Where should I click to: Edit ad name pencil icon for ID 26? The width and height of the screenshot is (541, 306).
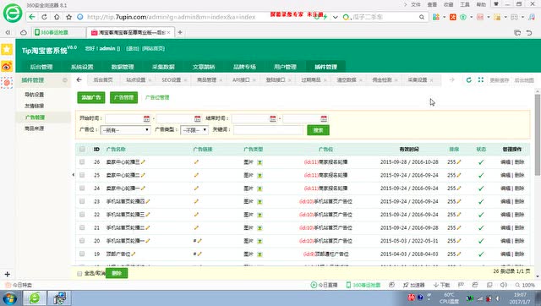pos(143,161)
